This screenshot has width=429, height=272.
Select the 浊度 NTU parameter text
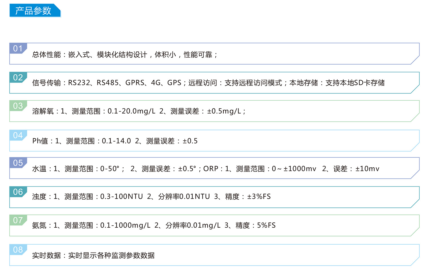pos(151,196)
